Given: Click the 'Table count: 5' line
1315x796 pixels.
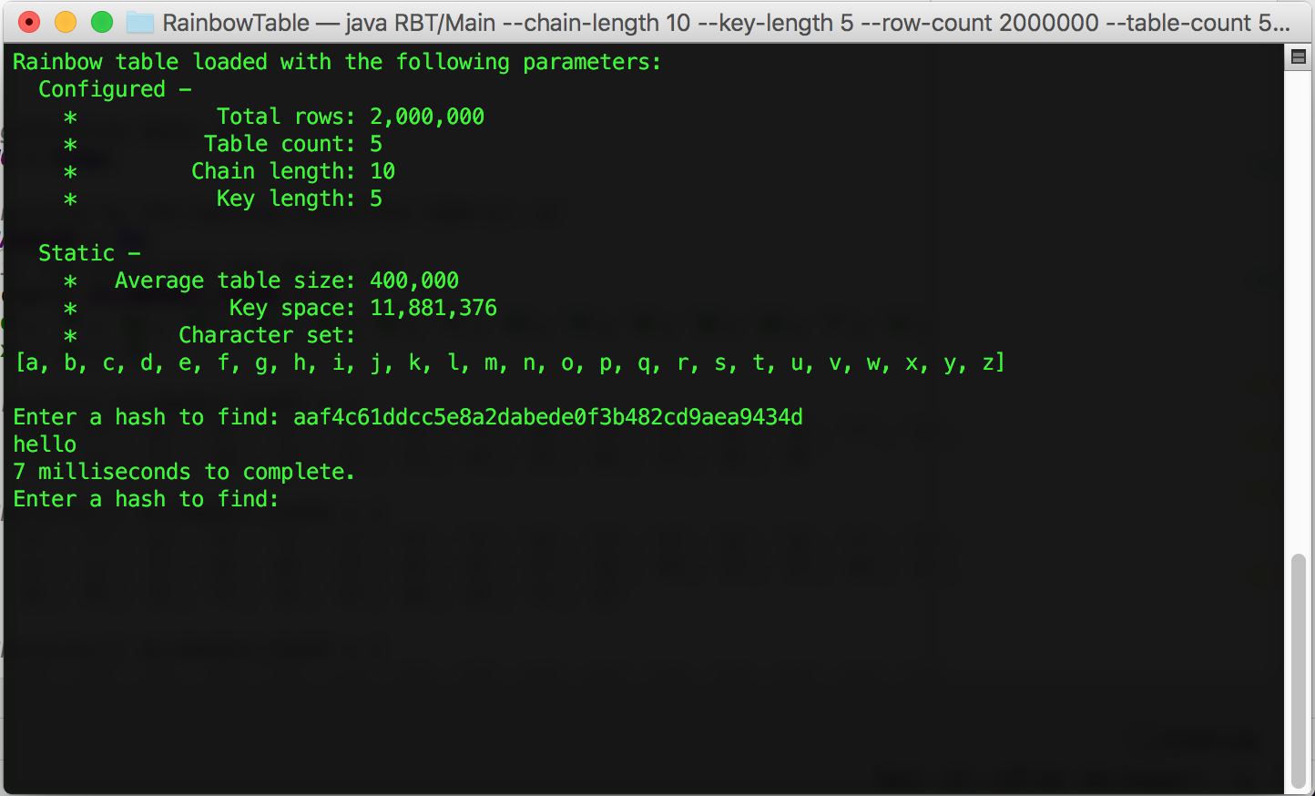Looking at the screenshot, I should pos(292,144).
